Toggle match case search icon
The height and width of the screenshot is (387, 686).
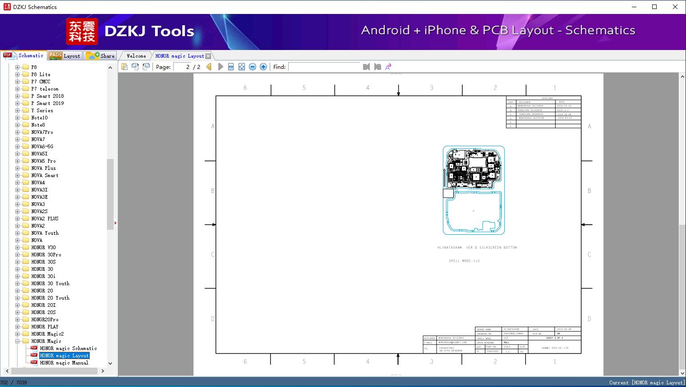click(388, 67)
